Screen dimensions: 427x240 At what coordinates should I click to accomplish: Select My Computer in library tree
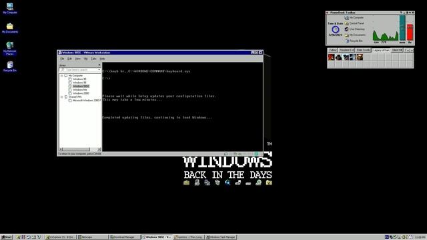75,75
